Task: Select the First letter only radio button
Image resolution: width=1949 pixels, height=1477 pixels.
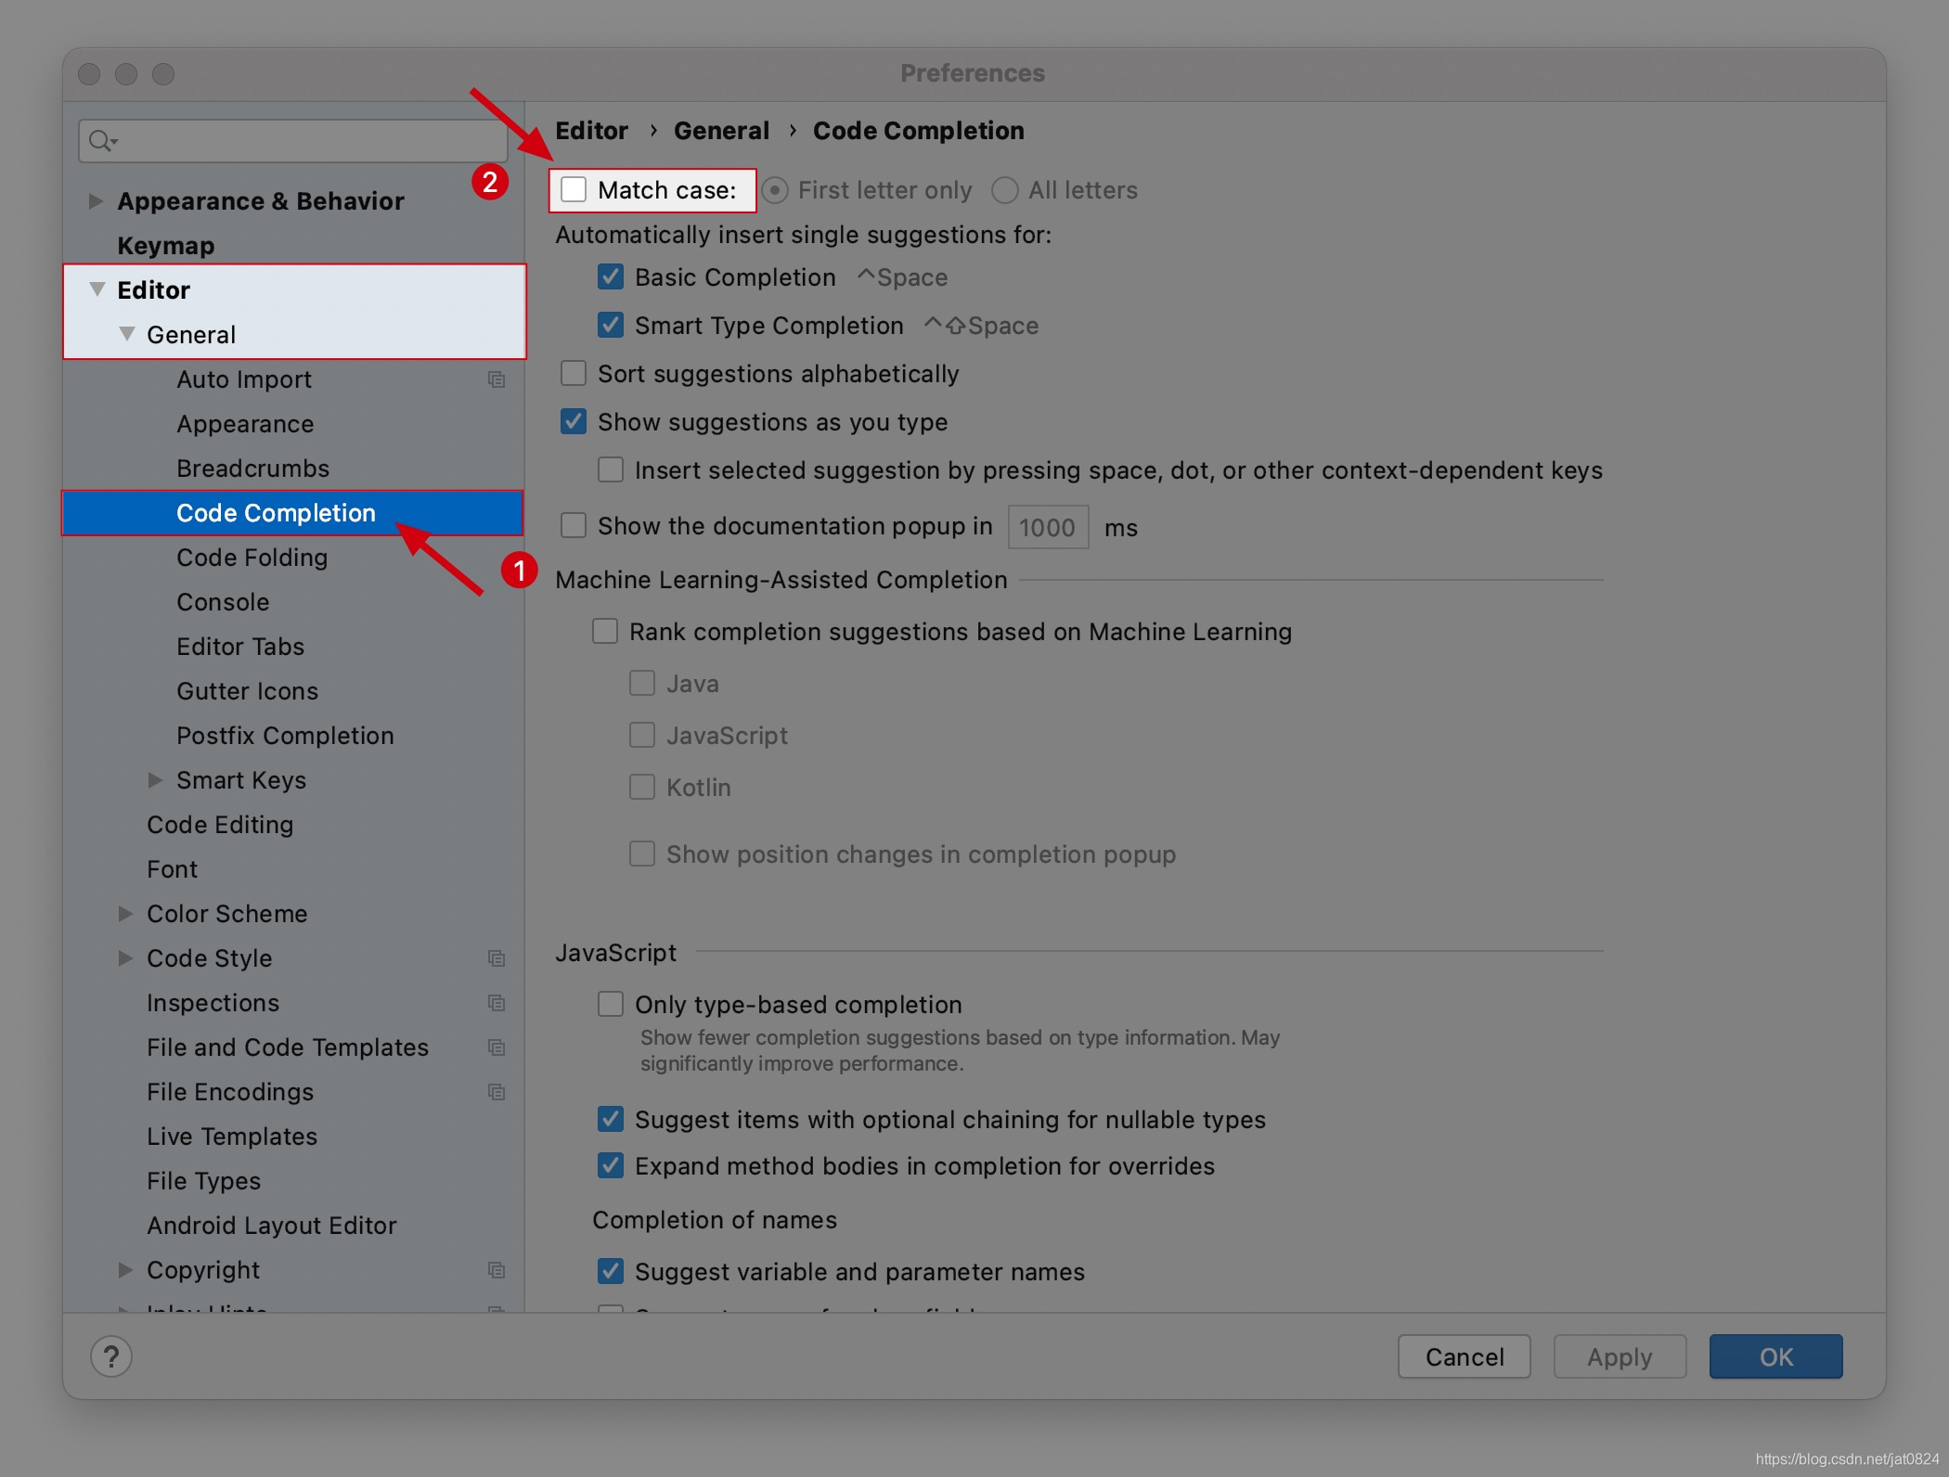Action: (774, 190)
